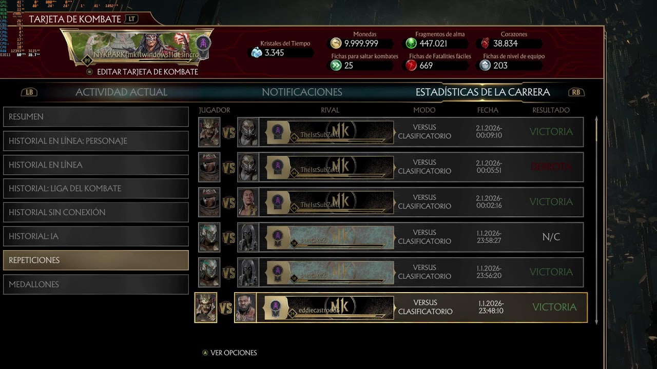Screen dimensions: 657x369
Task: Open the Medallones menu entry
Action: pos(96,284)
